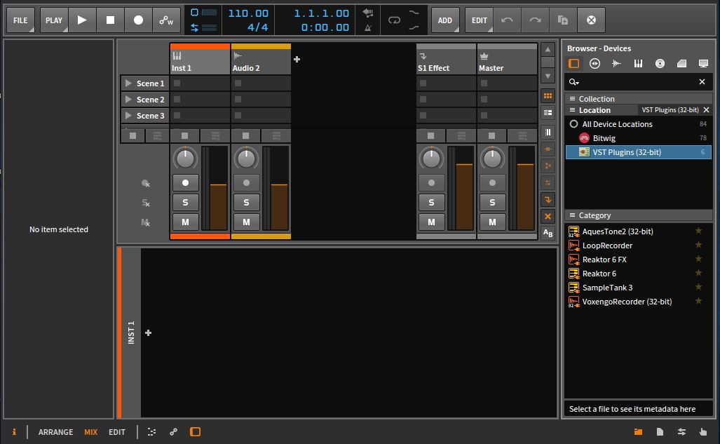
Task: Arm Inst 1 track for recording
Action: point(186,182)
